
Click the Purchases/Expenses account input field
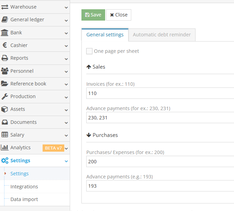coord(160,162)
